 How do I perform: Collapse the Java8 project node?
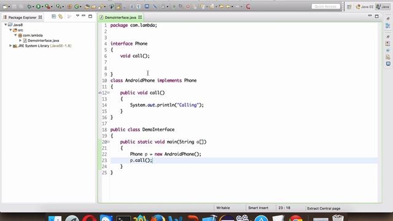point(6,25)
